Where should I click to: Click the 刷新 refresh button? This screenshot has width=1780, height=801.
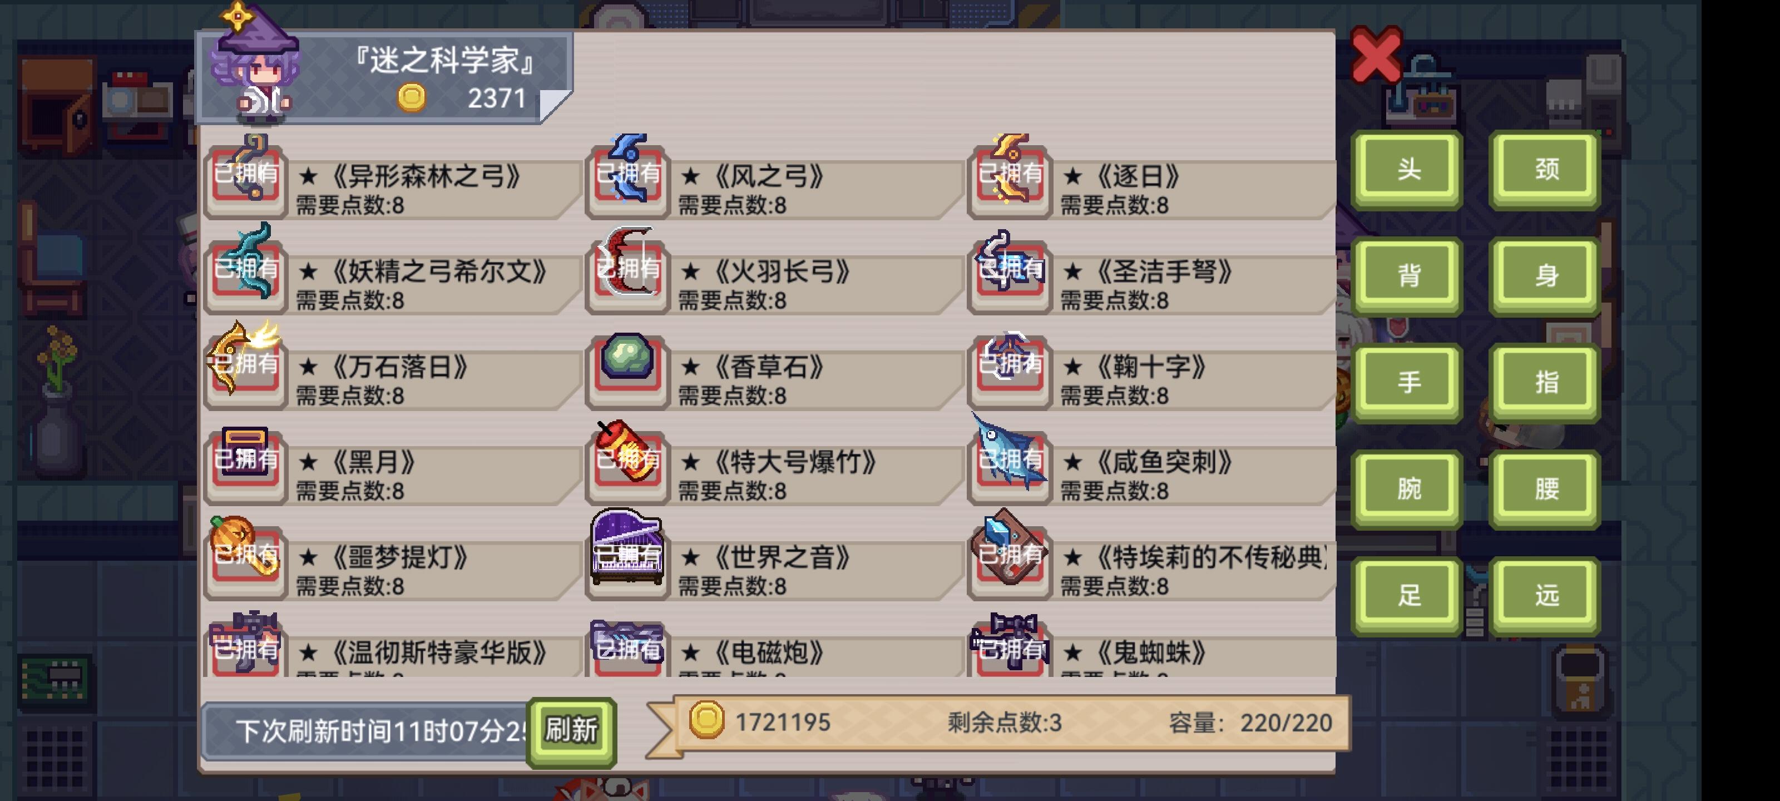pos(571,730)
